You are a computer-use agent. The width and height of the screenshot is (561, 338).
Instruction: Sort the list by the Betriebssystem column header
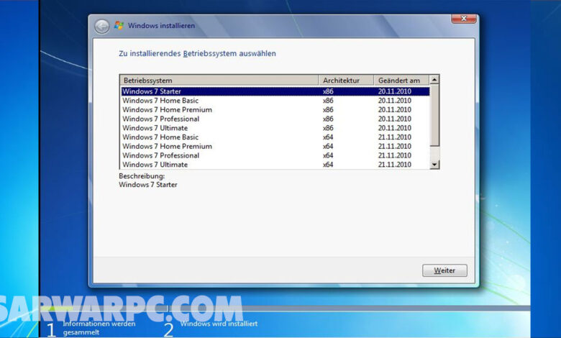click(x=219, y=80)
